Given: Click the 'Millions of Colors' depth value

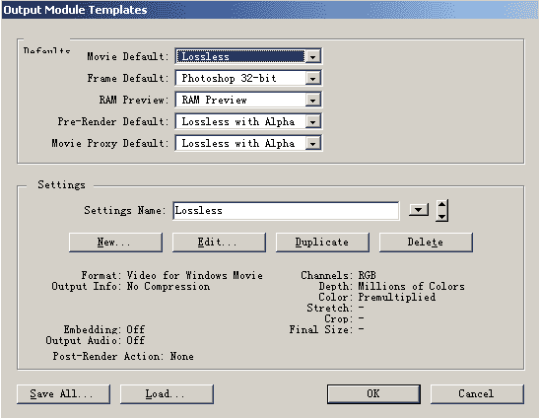Looking at the screenshot, I should click(411, 286).
